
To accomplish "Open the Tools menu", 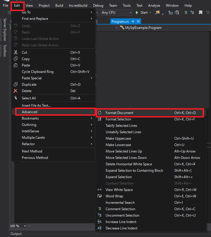I will pyautogui.click(x=127, y=6).
